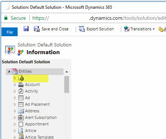Screen dimensions: 166x139
Task: Click the Solution Default Solution heading
Action: coord(26,62)
